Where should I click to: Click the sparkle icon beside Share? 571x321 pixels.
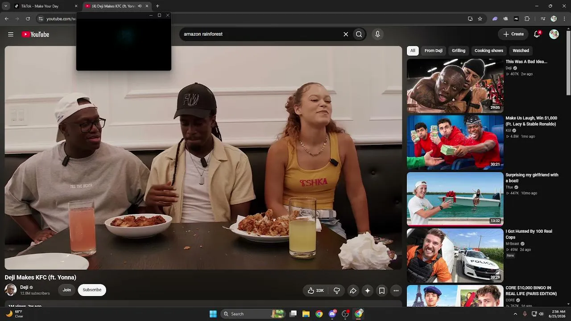(368, 291)
